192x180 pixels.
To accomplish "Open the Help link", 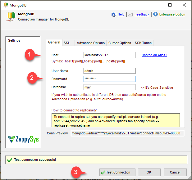I will coord(121,14).
